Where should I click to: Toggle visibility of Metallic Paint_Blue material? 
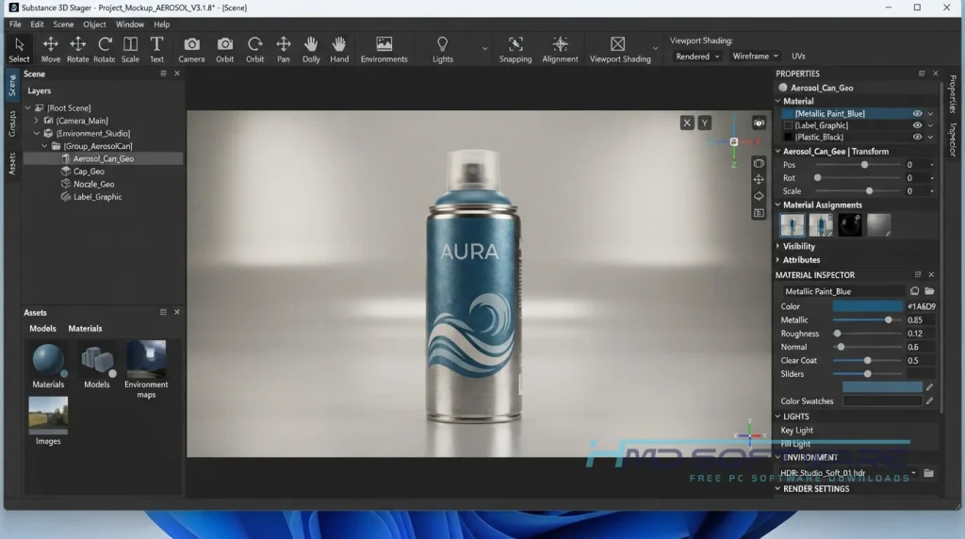917,114
